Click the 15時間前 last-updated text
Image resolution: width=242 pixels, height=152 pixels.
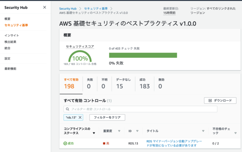tap(169, 13)
